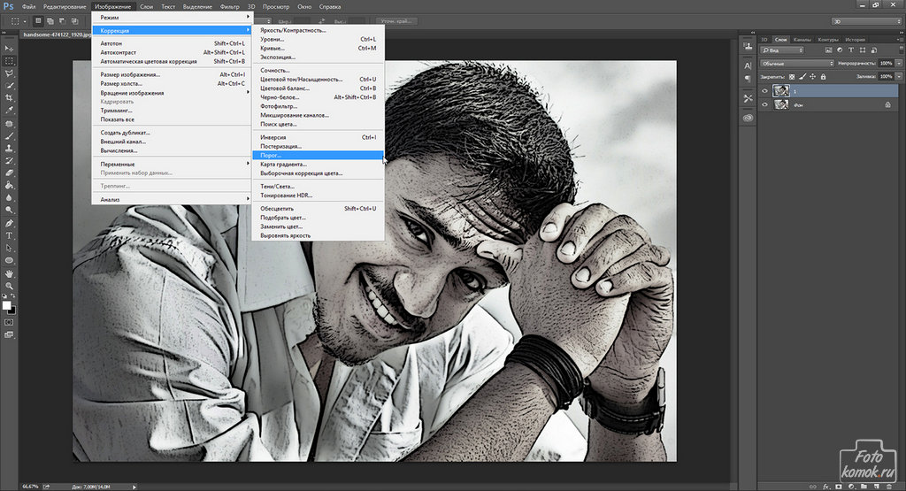The width and height of the screenshot is (906, 491).
Task: Open the Заливка fill slider arrow
Action: [x=899, y=77]
